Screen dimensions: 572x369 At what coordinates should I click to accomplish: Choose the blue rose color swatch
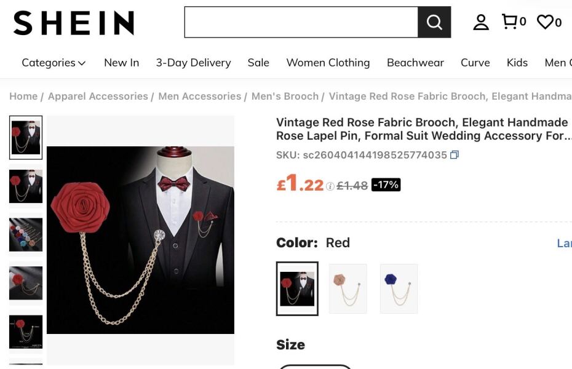pos(399,288)
